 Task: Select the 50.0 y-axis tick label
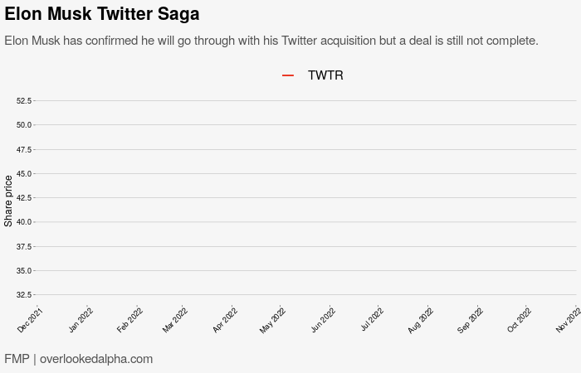pyautogui.click(x=24, y=125)
